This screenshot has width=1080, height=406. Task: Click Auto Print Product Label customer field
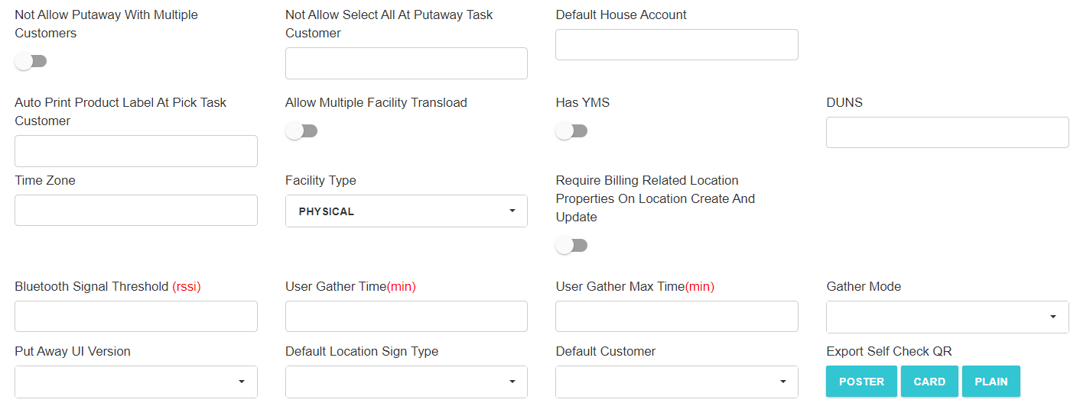[x=135, y=151]
